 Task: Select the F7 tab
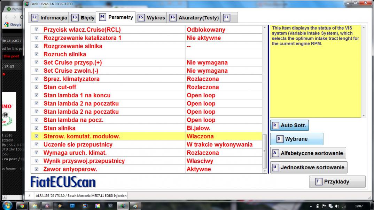229,18
